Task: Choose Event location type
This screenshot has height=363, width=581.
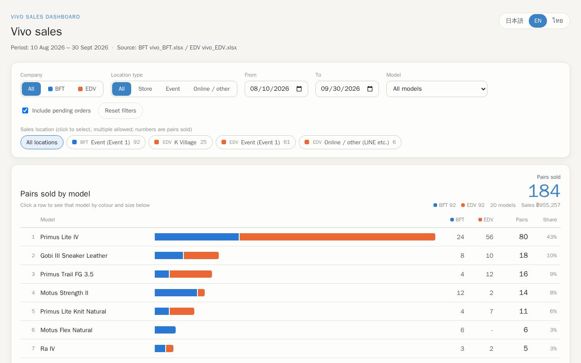Action: 172,89
